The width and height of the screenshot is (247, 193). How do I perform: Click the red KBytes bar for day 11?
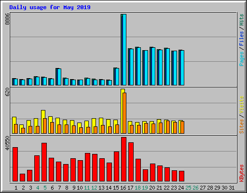(87, 167)
